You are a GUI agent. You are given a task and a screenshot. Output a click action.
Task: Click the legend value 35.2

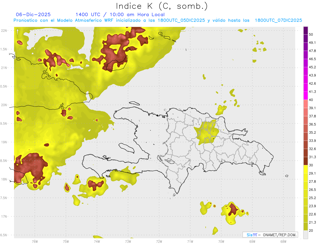(312, 132)
